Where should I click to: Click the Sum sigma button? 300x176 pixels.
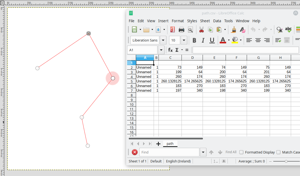pos(177,50)
